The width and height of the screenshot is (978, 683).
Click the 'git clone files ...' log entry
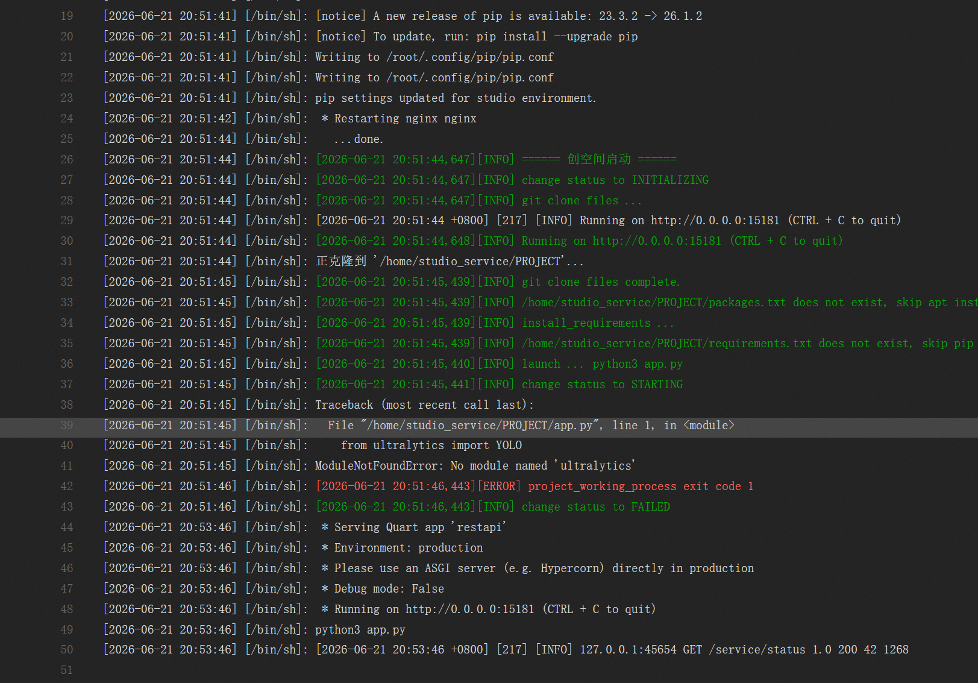pyautogui.click(x=372, y=200)
